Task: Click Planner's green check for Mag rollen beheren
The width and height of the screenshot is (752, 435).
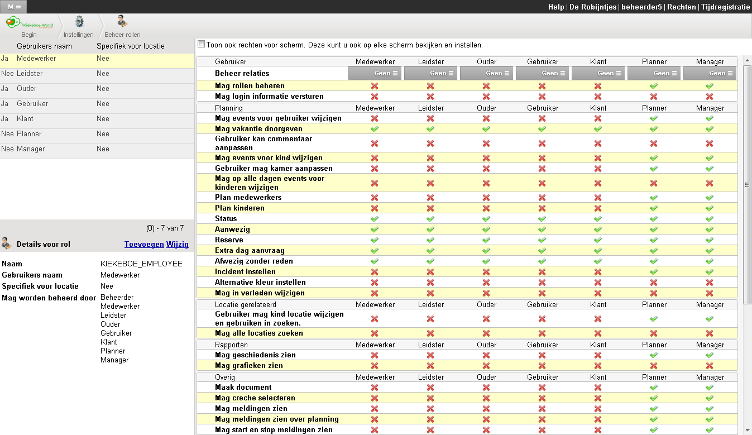Action: [x=654, y=86]
